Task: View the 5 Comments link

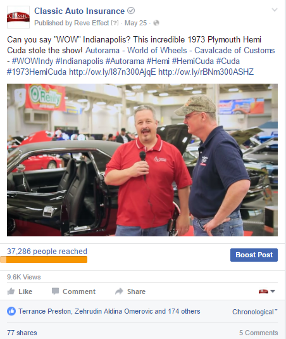Action: click(258, 333)
